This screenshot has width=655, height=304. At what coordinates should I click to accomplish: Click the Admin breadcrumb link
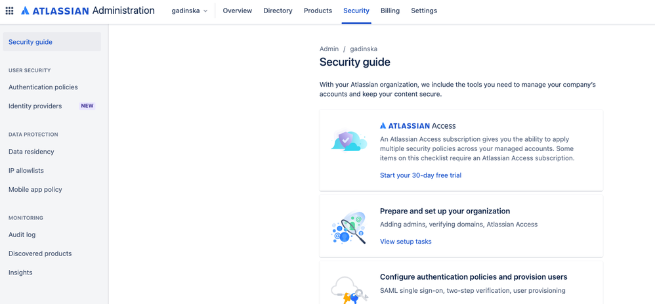[x=329, y=49]
